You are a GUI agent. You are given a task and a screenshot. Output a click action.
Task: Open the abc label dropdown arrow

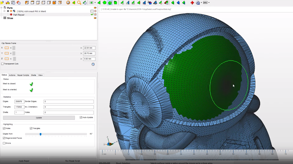pos(209,3)
